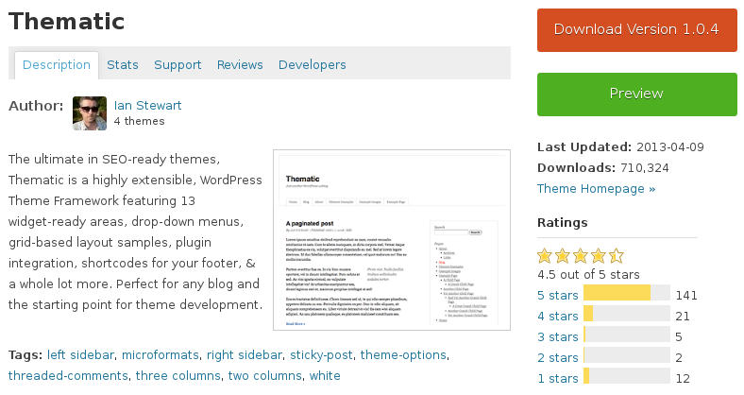This screenshot has width=744, height=395.
Task: Click the 5 stars rating bar
Action: pos(627,293)
